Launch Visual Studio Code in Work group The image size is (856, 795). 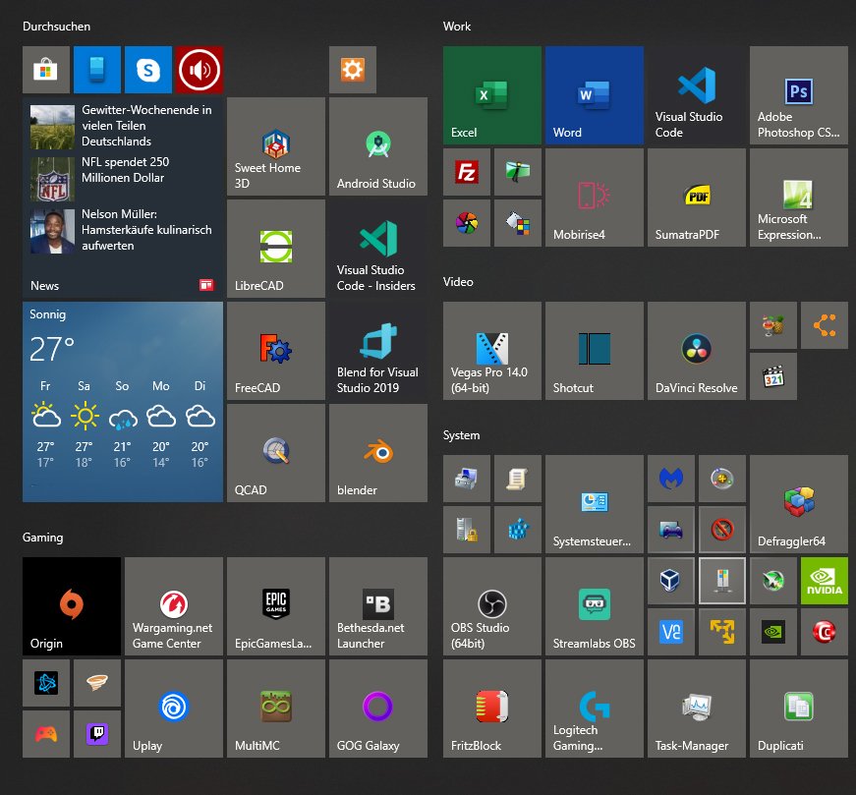tap(697, 95)
